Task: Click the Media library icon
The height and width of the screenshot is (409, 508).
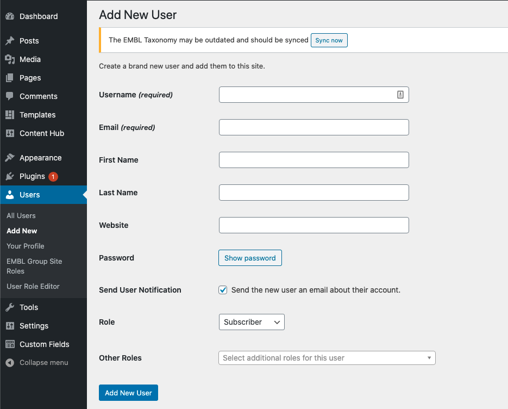Action: tap(10, 59)
